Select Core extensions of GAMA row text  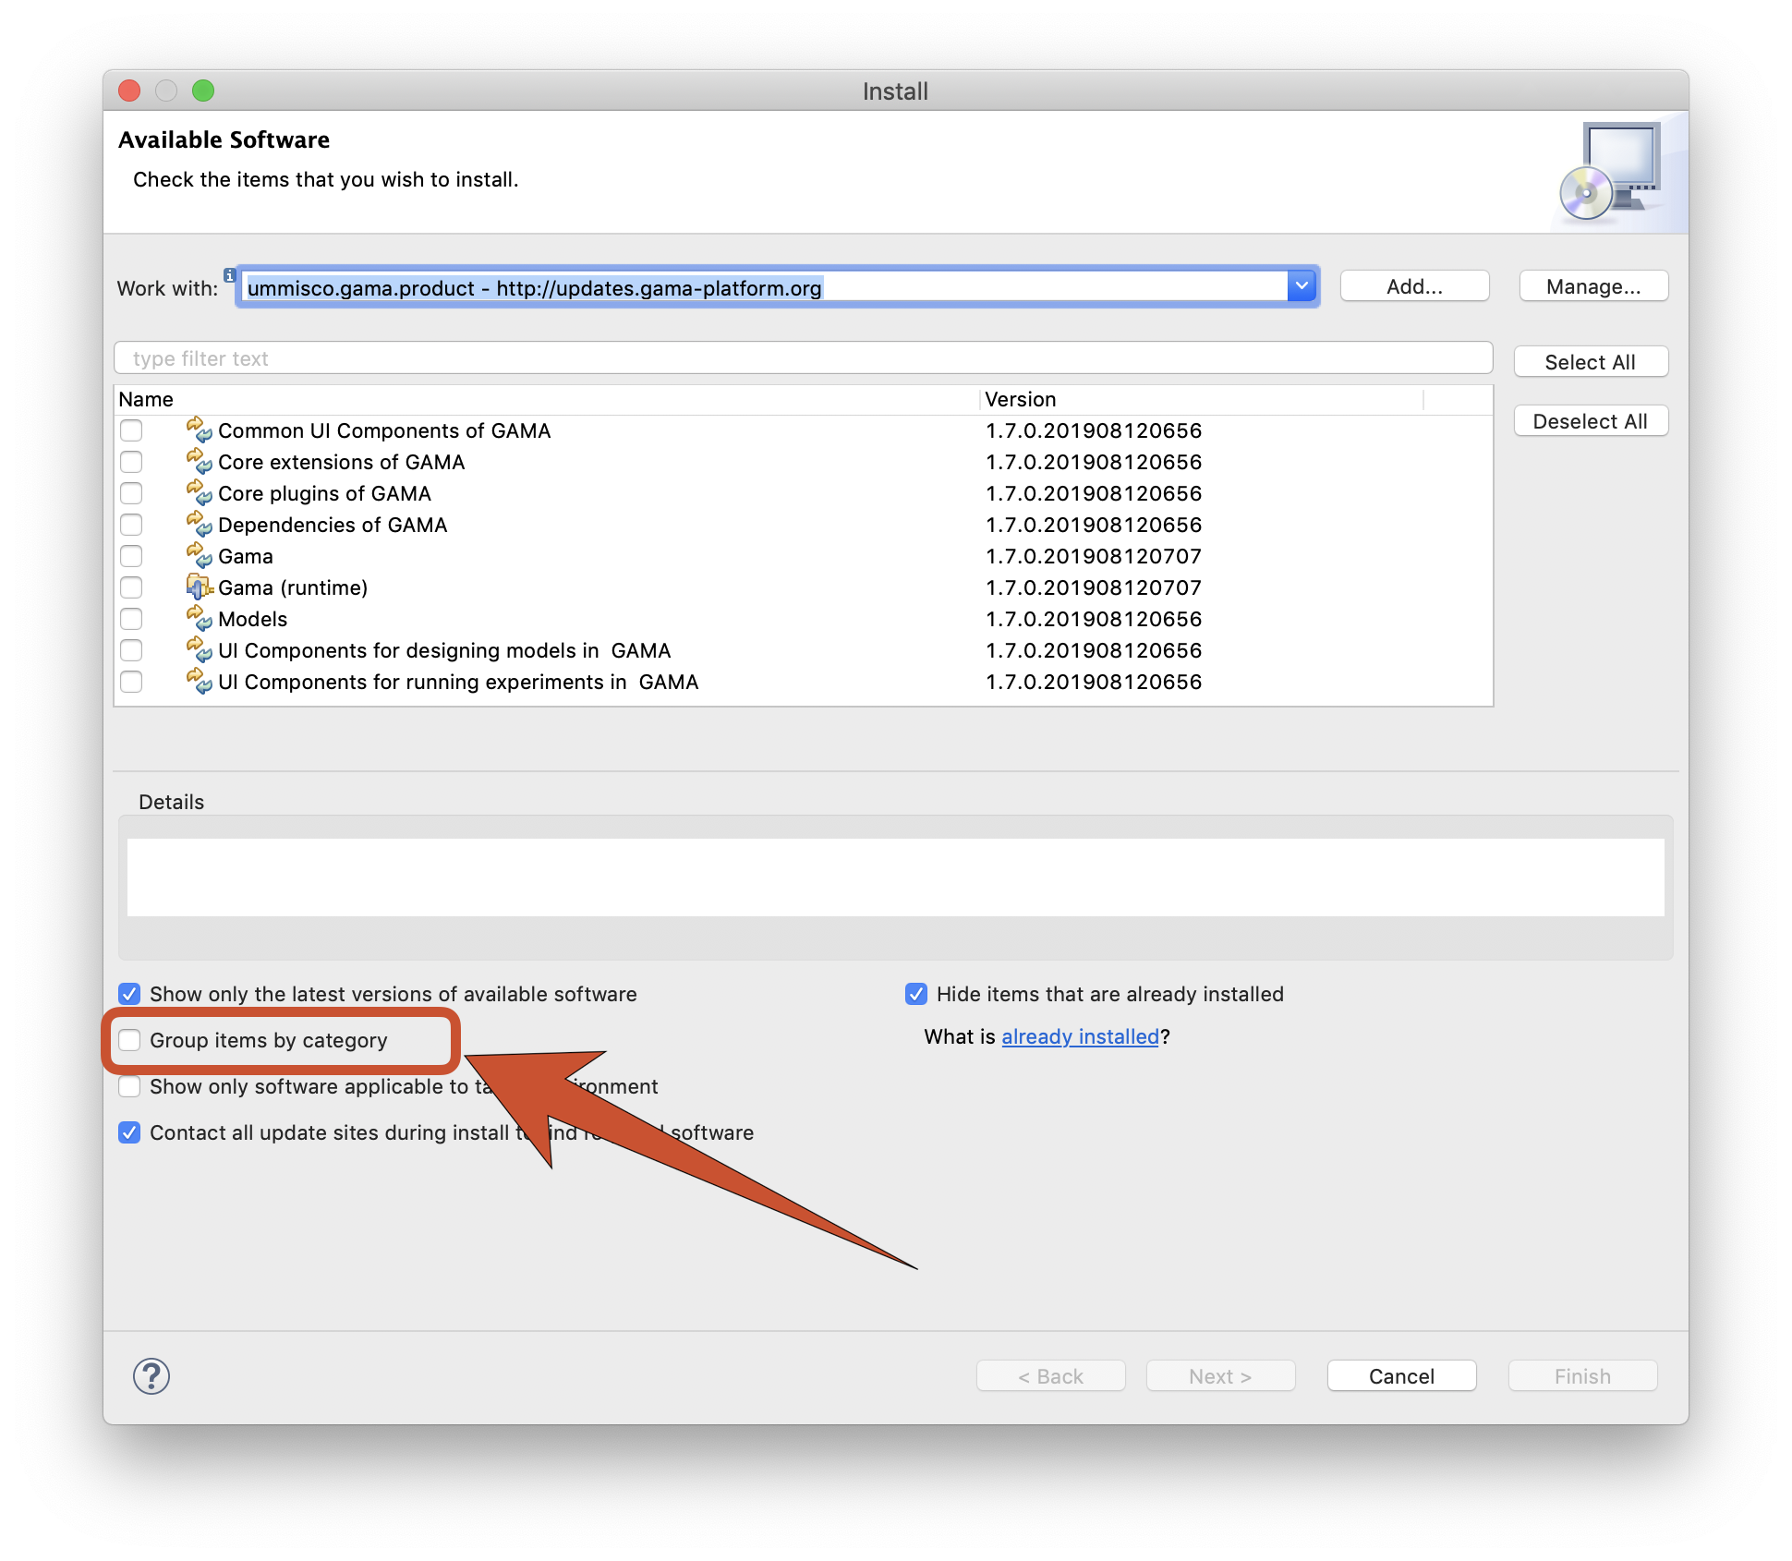coord(342,462)
